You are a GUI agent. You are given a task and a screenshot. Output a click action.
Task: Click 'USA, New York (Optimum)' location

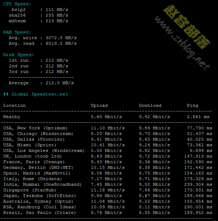click(35, 128)
